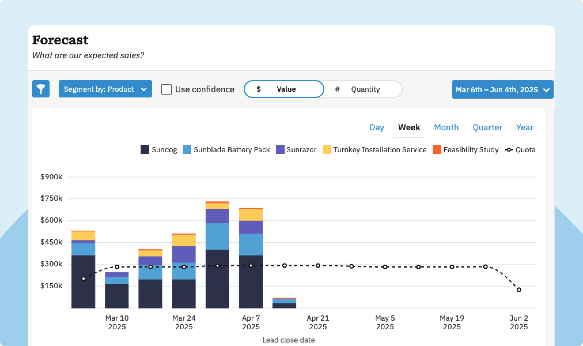Open the Mar 6th – Jun 4th date selector
The height and width of the screenshot is (346, 583).
pos(502,89)
